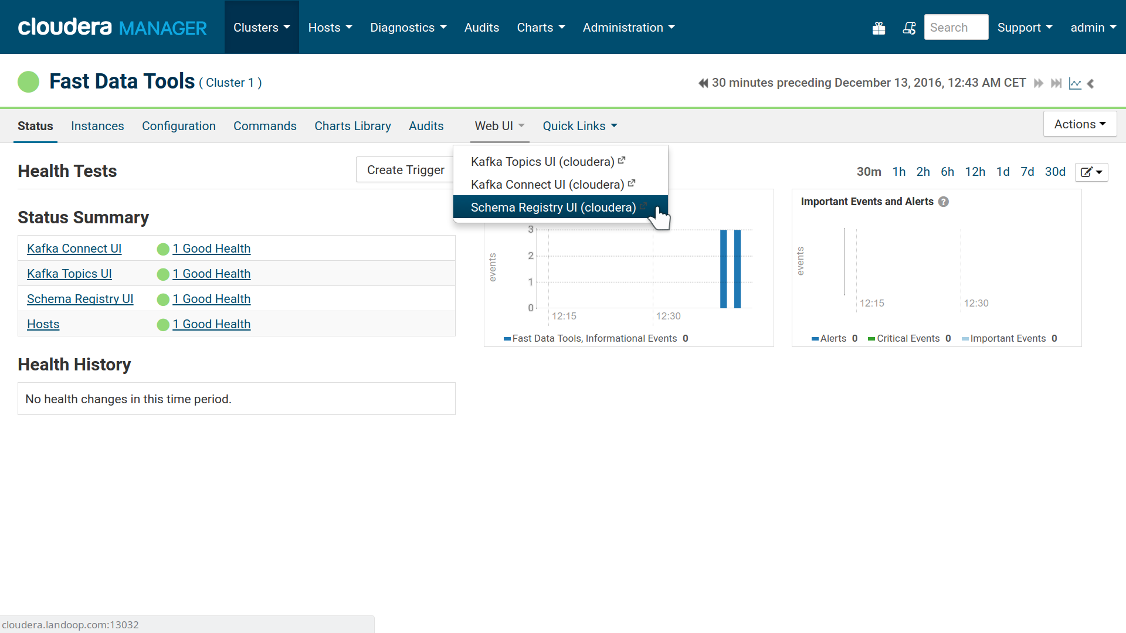Click 1 Good Health link for Kafka Connect UI

211,249
